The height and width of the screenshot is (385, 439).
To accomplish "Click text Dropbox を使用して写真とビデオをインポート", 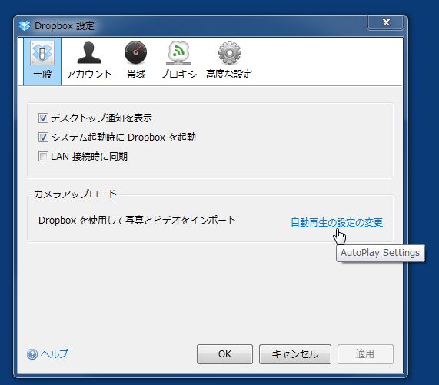I will click(137, 221).
